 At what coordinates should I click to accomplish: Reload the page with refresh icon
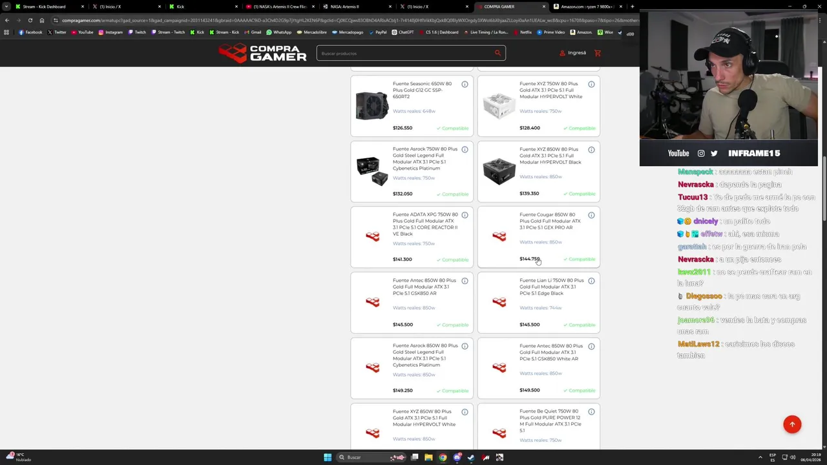(30, 20)
